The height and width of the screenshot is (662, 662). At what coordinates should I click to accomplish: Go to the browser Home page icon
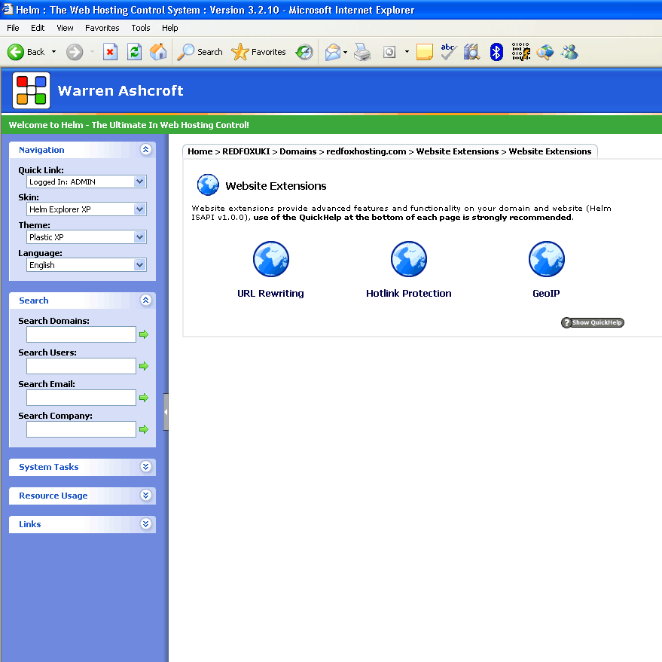click(158, 53)
